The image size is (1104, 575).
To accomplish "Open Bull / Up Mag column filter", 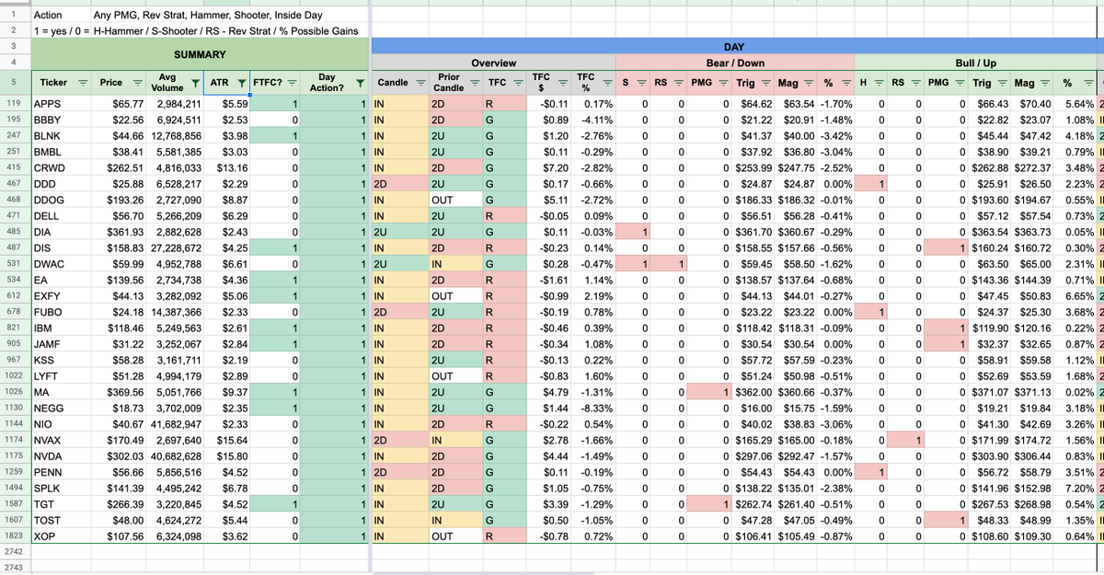I will click(x=1046, y=83).
